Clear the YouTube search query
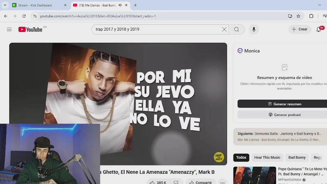This screenshot has height=184, width=327. [x=224, y=29]
